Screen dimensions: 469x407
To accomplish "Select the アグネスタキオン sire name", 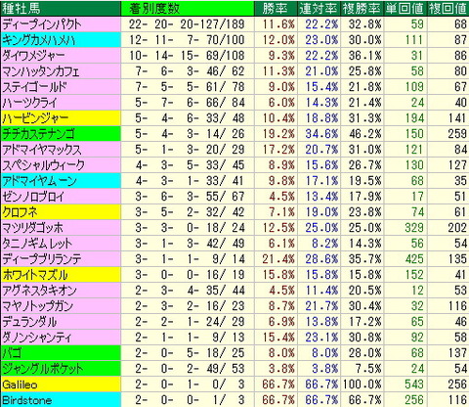I will tap(39, 291).
